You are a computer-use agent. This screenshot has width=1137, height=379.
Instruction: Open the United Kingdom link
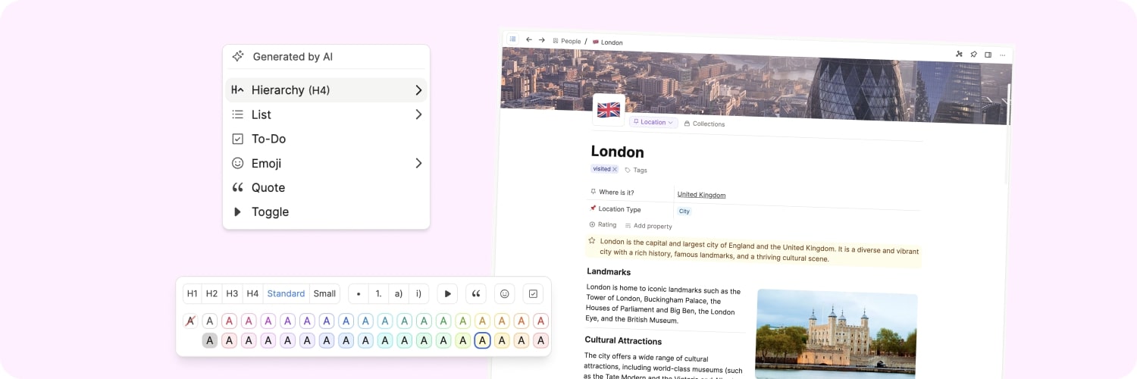click(x=701, y=195)
